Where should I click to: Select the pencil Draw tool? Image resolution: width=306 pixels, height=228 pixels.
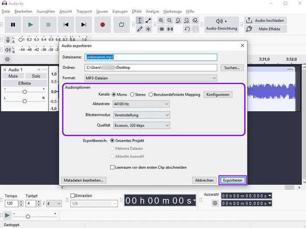pos(139,29)
